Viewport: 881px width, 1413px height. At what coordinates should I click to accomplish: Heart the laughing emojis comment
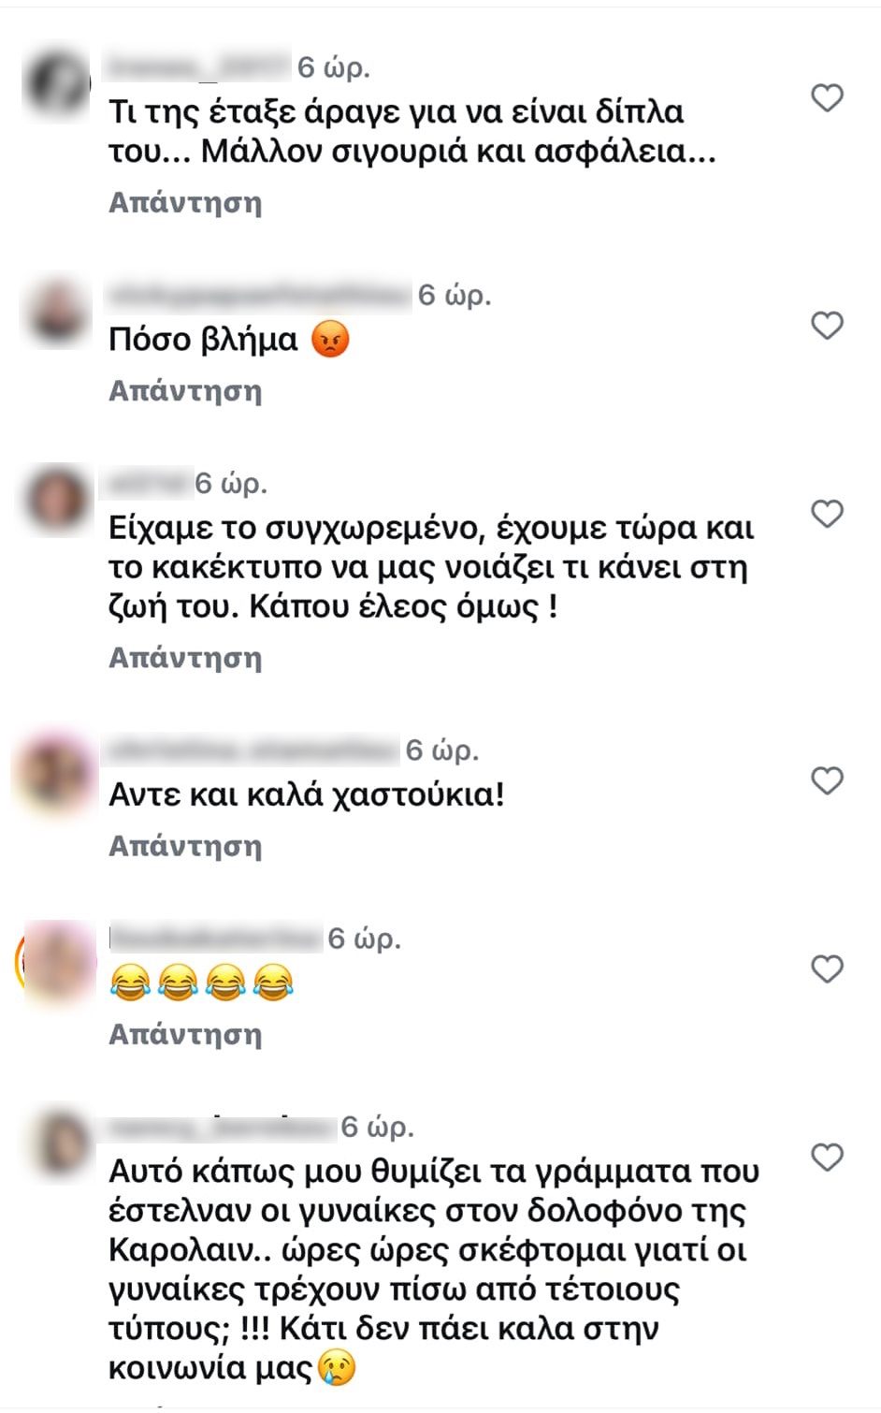click(827, 969)
